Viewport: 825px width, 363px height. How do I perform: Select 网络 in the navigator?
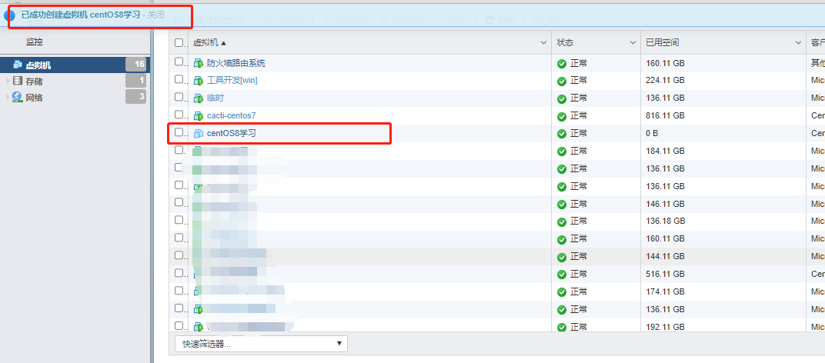click(x=34, y=98)
